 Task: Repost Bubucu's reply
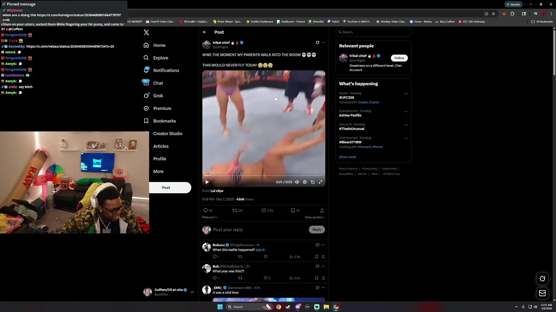point(240,257)
